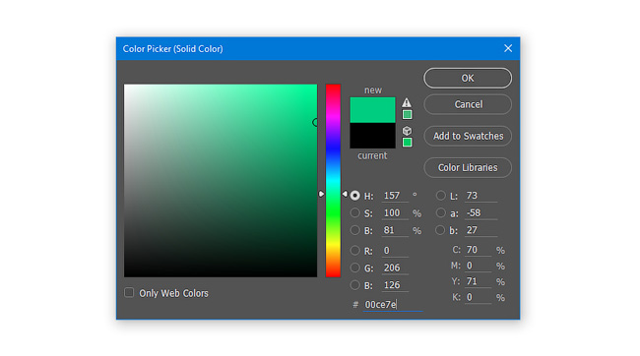Select the L lightness radio button

pyautogui.click(x=441, y=196)
